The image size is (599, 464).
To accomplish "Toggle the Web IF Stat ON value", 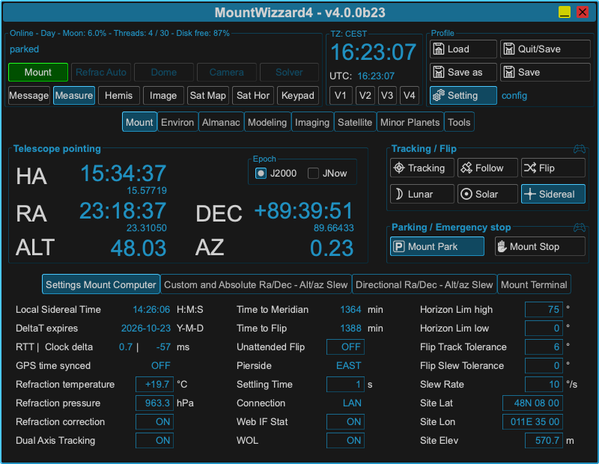I will (346, 421).
